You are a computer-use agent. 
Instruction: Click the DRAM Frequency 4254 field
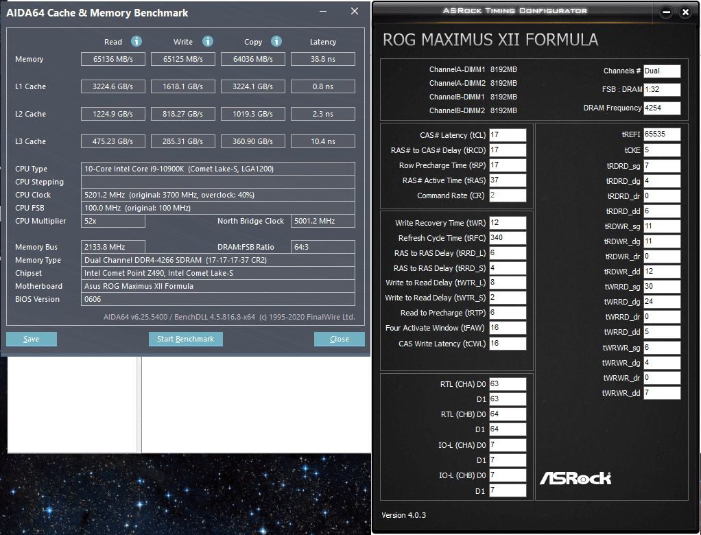[x=662, y=108]
